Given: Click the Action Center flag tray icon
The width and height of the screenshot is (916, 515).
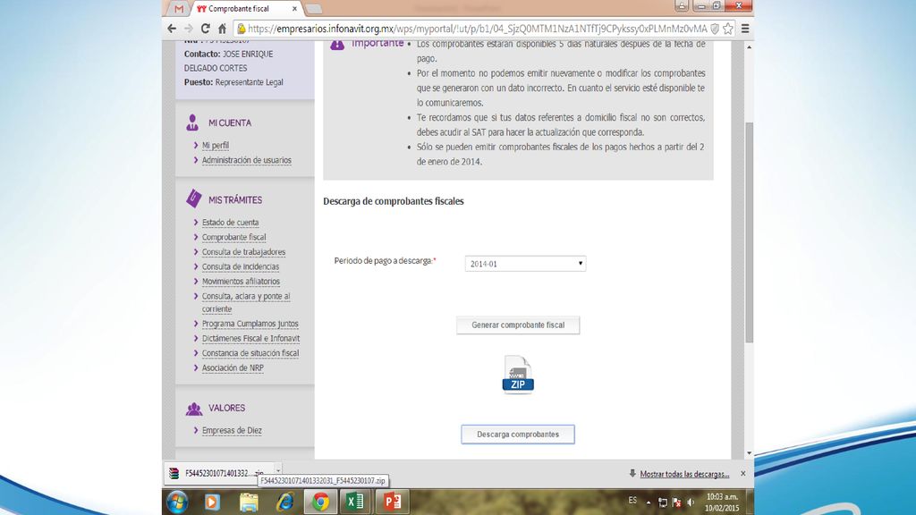Looking at the screenshot, I should click(x=676, y=502).
